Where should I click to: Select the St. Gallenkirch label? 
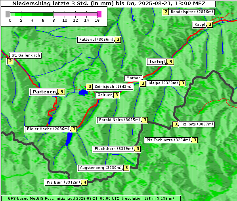(x=25, y=55)
